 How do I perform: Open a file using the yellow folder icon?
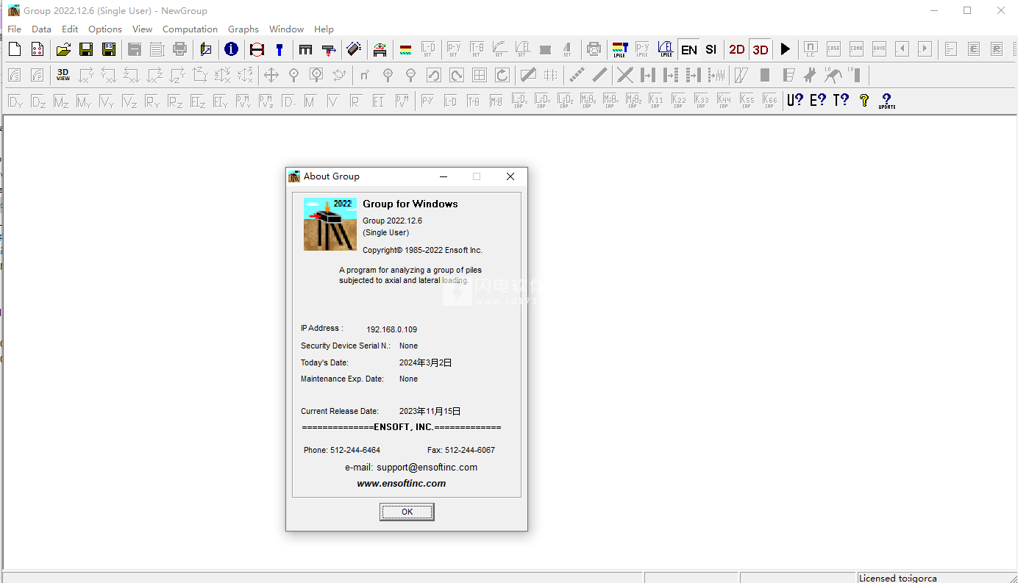point(63,49)
